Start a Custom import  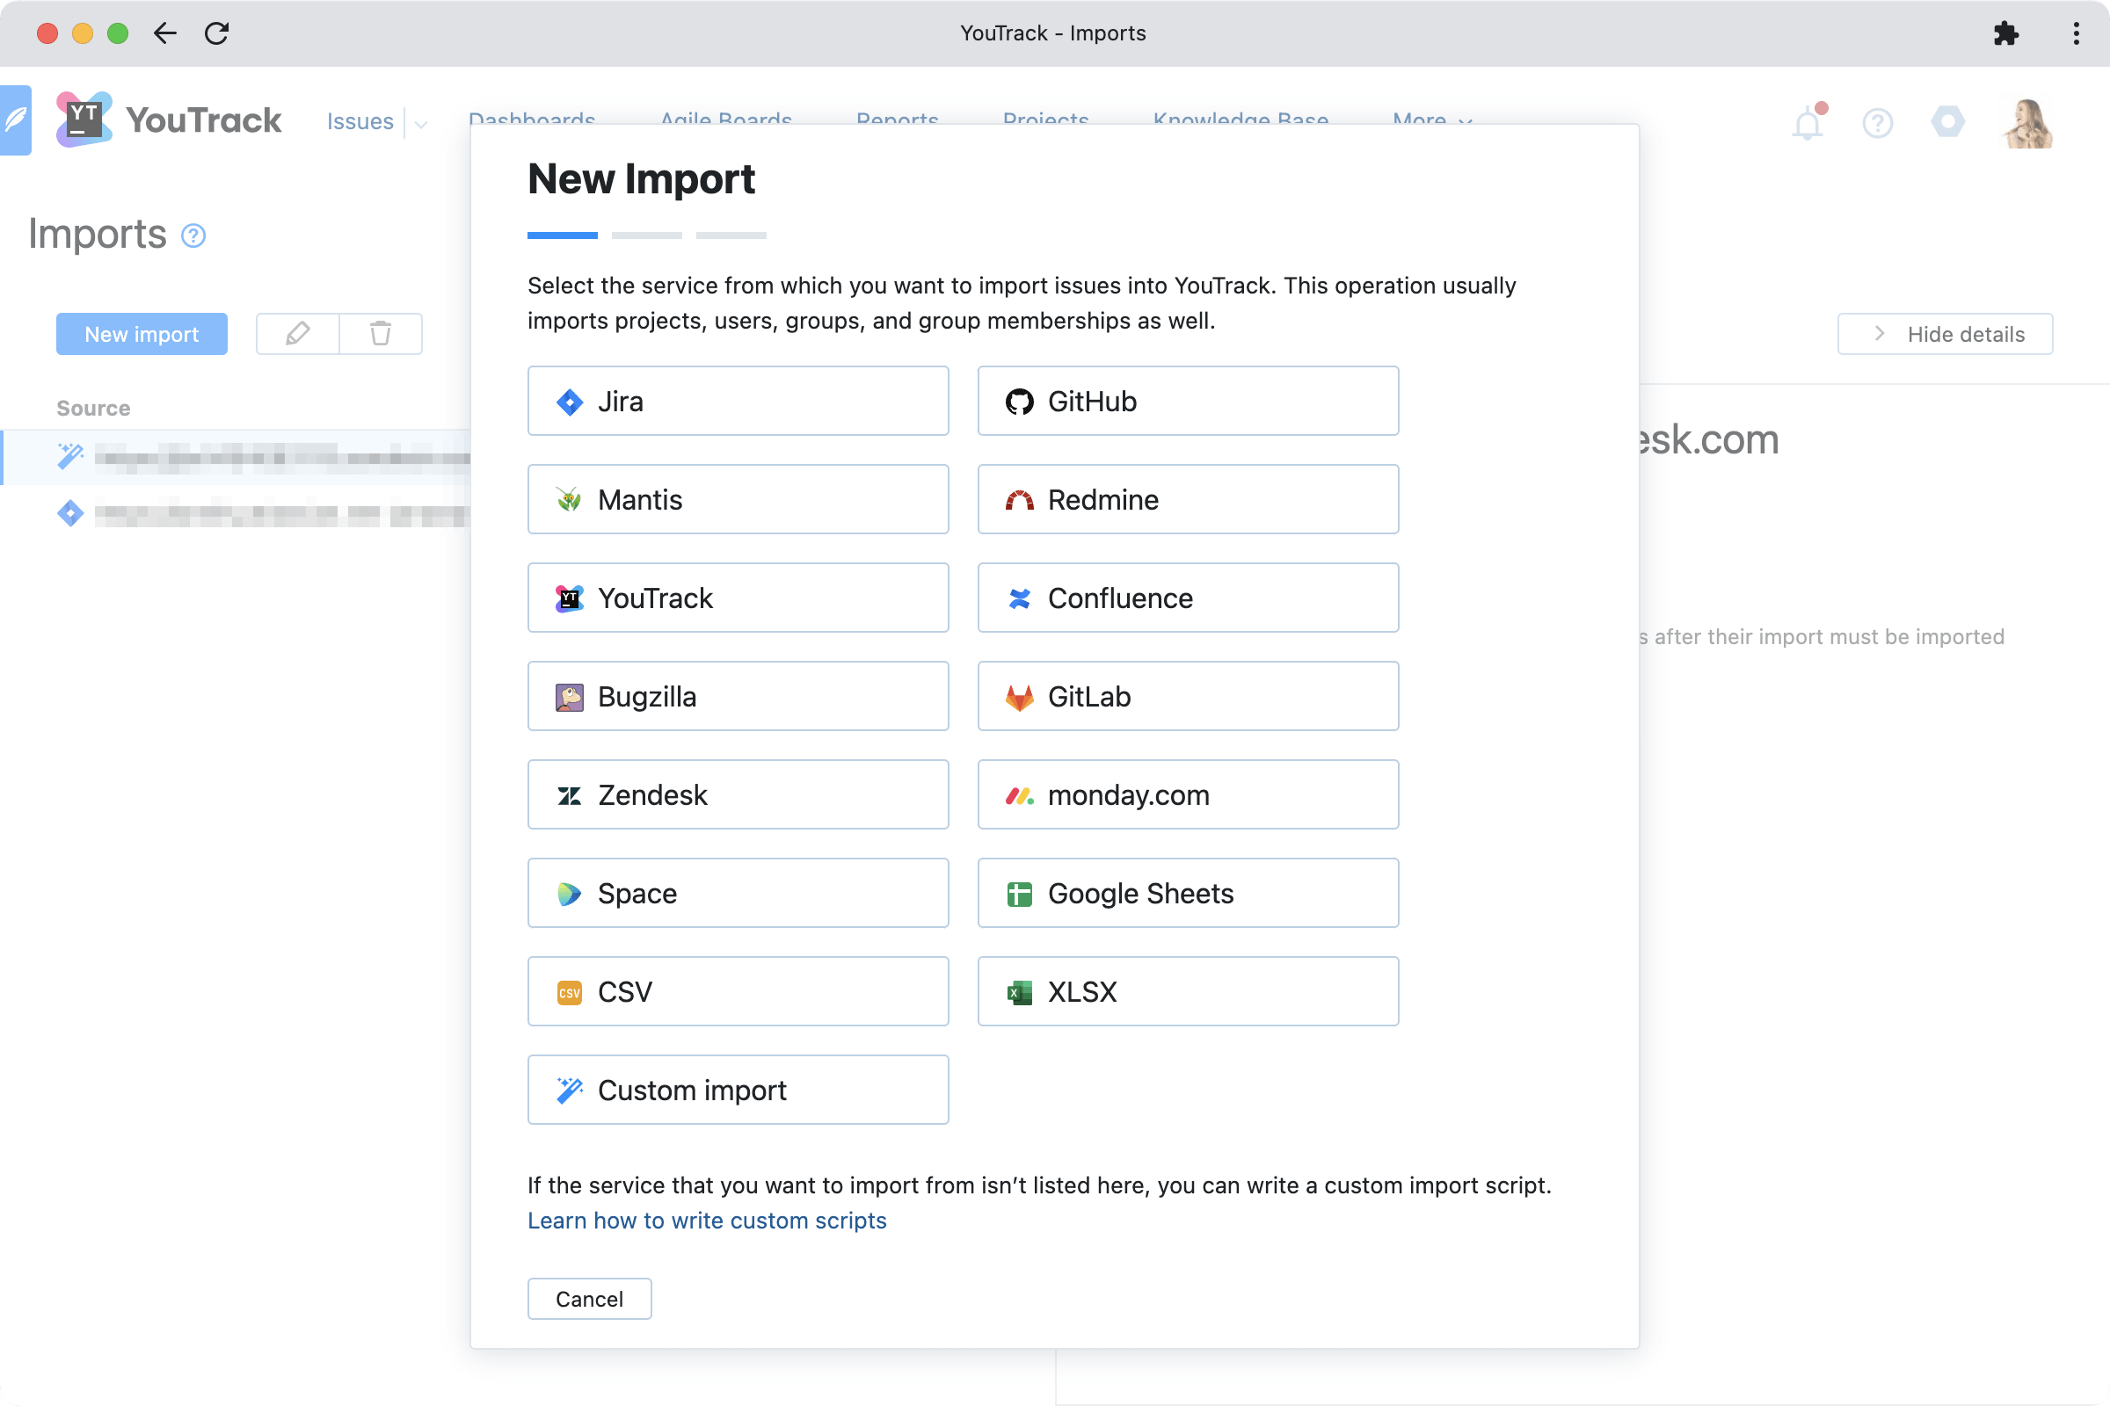pos(738,1090)
